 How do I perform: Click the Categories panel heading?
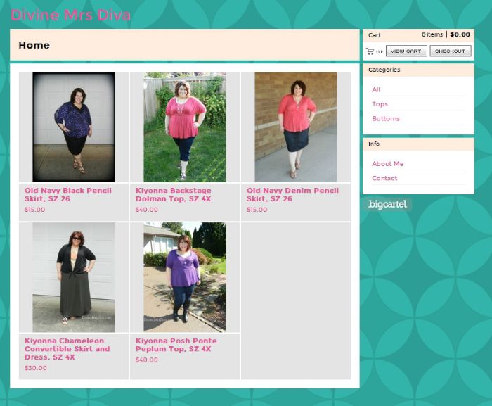384,70
